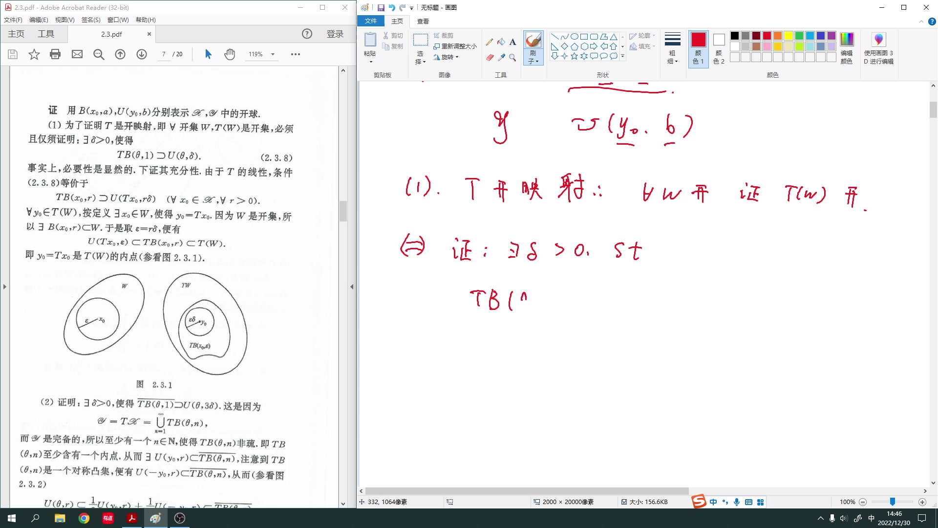Image resolution: width=938 pixels, height=528 pixels.
Task: Click the Text tool icon
Action: click(513, 41)
